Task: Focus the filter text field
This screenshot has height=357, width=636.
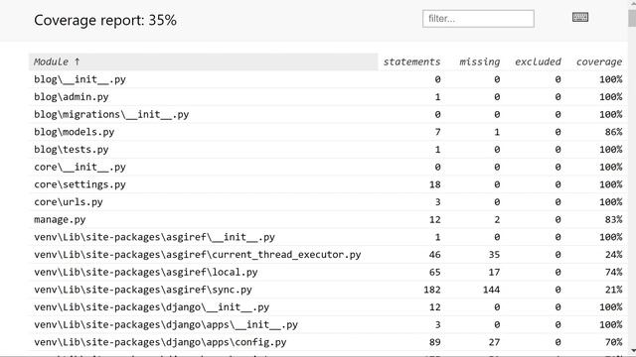Action: click(478, 19)
